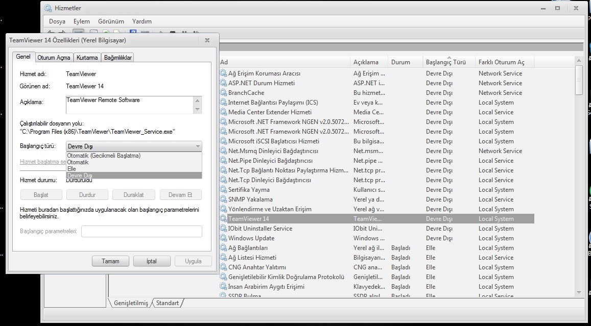Click gear icon of Yönlendirme ve Uzaktan Erişim

pyautogui.click(x=224, y=209)
